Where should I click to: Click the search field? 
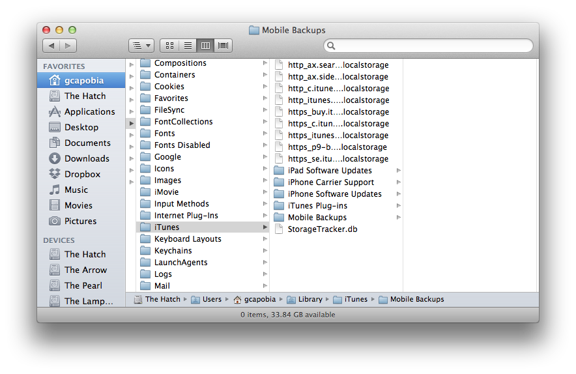point(428,46)
